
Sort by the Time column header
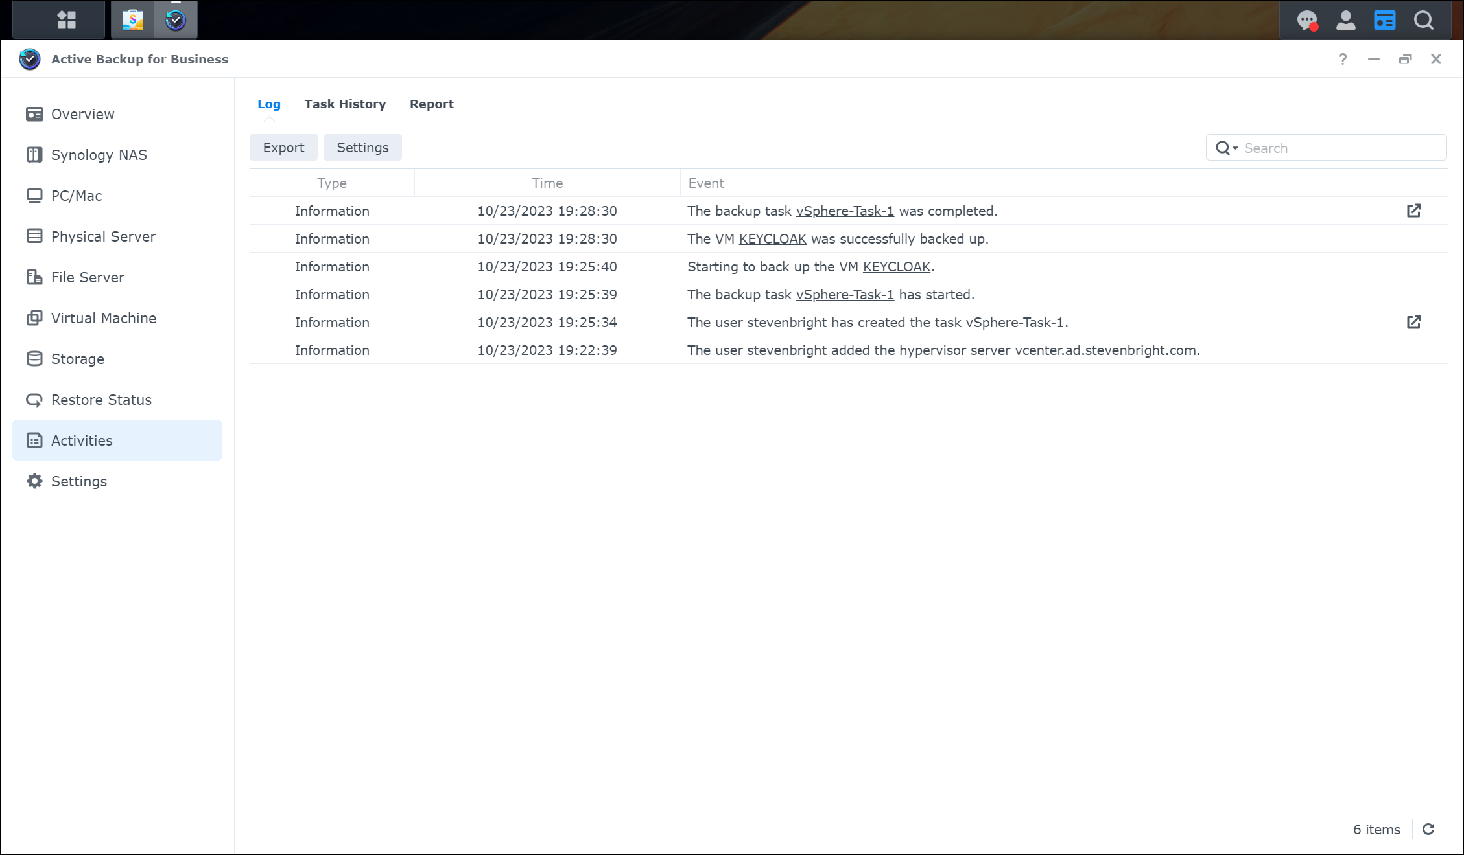547,183
